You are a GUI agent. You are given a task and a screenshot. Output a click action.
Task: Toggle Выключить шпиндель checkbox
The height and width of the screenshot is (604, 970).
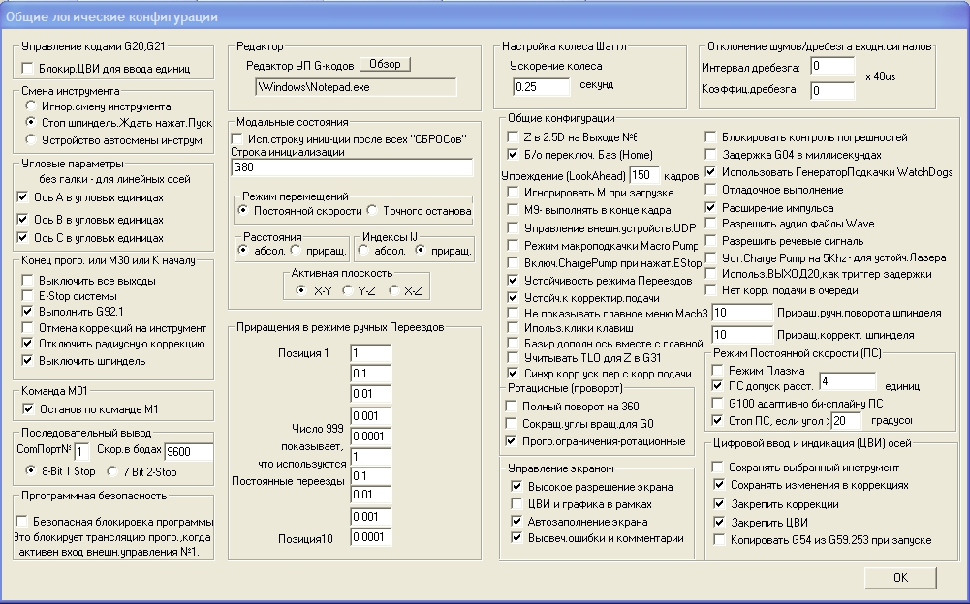pos(27,360)
